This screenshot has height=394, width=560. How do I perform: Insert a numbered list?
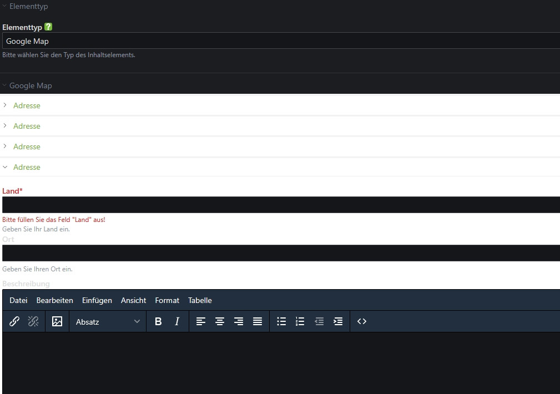click(300, 321)
